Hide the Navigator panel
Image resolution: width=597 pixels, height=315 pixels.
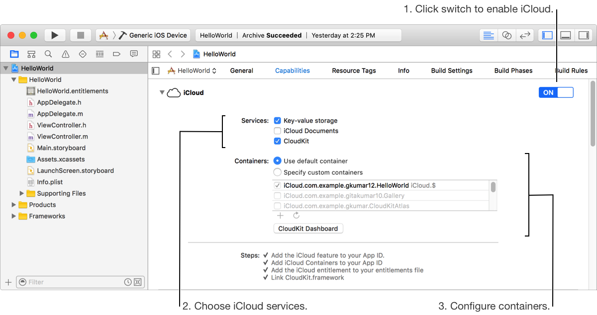(547, 35)
